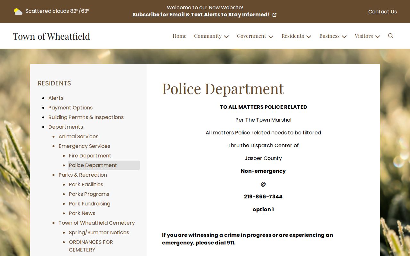Viewport: 410px width, 256px height.
Task: Open the Visitors menu label
Action: tap(364, 36)
